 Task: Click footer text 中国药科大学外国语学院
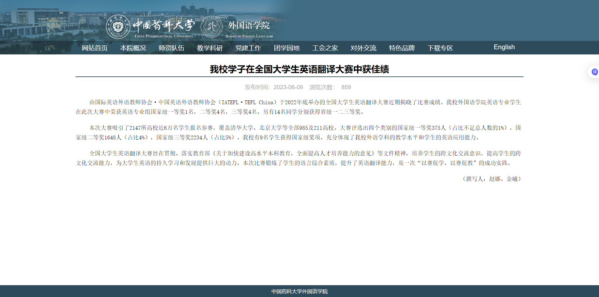click(x=299, y=291)
